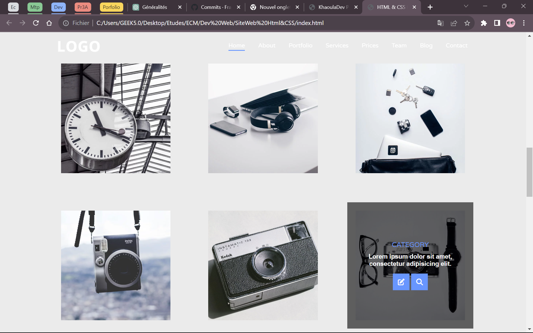Open Google Translate icon in address bar
Viewport: 533px width, 333px height.
441,23
